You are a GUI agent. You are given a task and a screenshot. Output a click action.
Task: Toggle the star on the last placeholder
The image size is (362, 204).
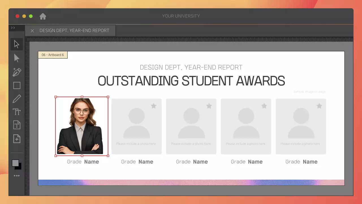click(319, 106)
